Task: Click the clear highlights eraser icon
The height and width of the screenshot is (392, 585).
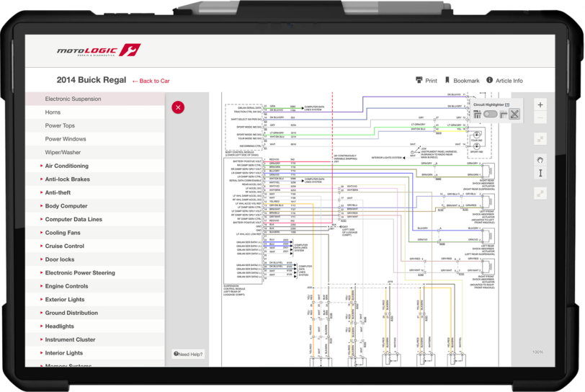Action: click(x=514, y=115)
